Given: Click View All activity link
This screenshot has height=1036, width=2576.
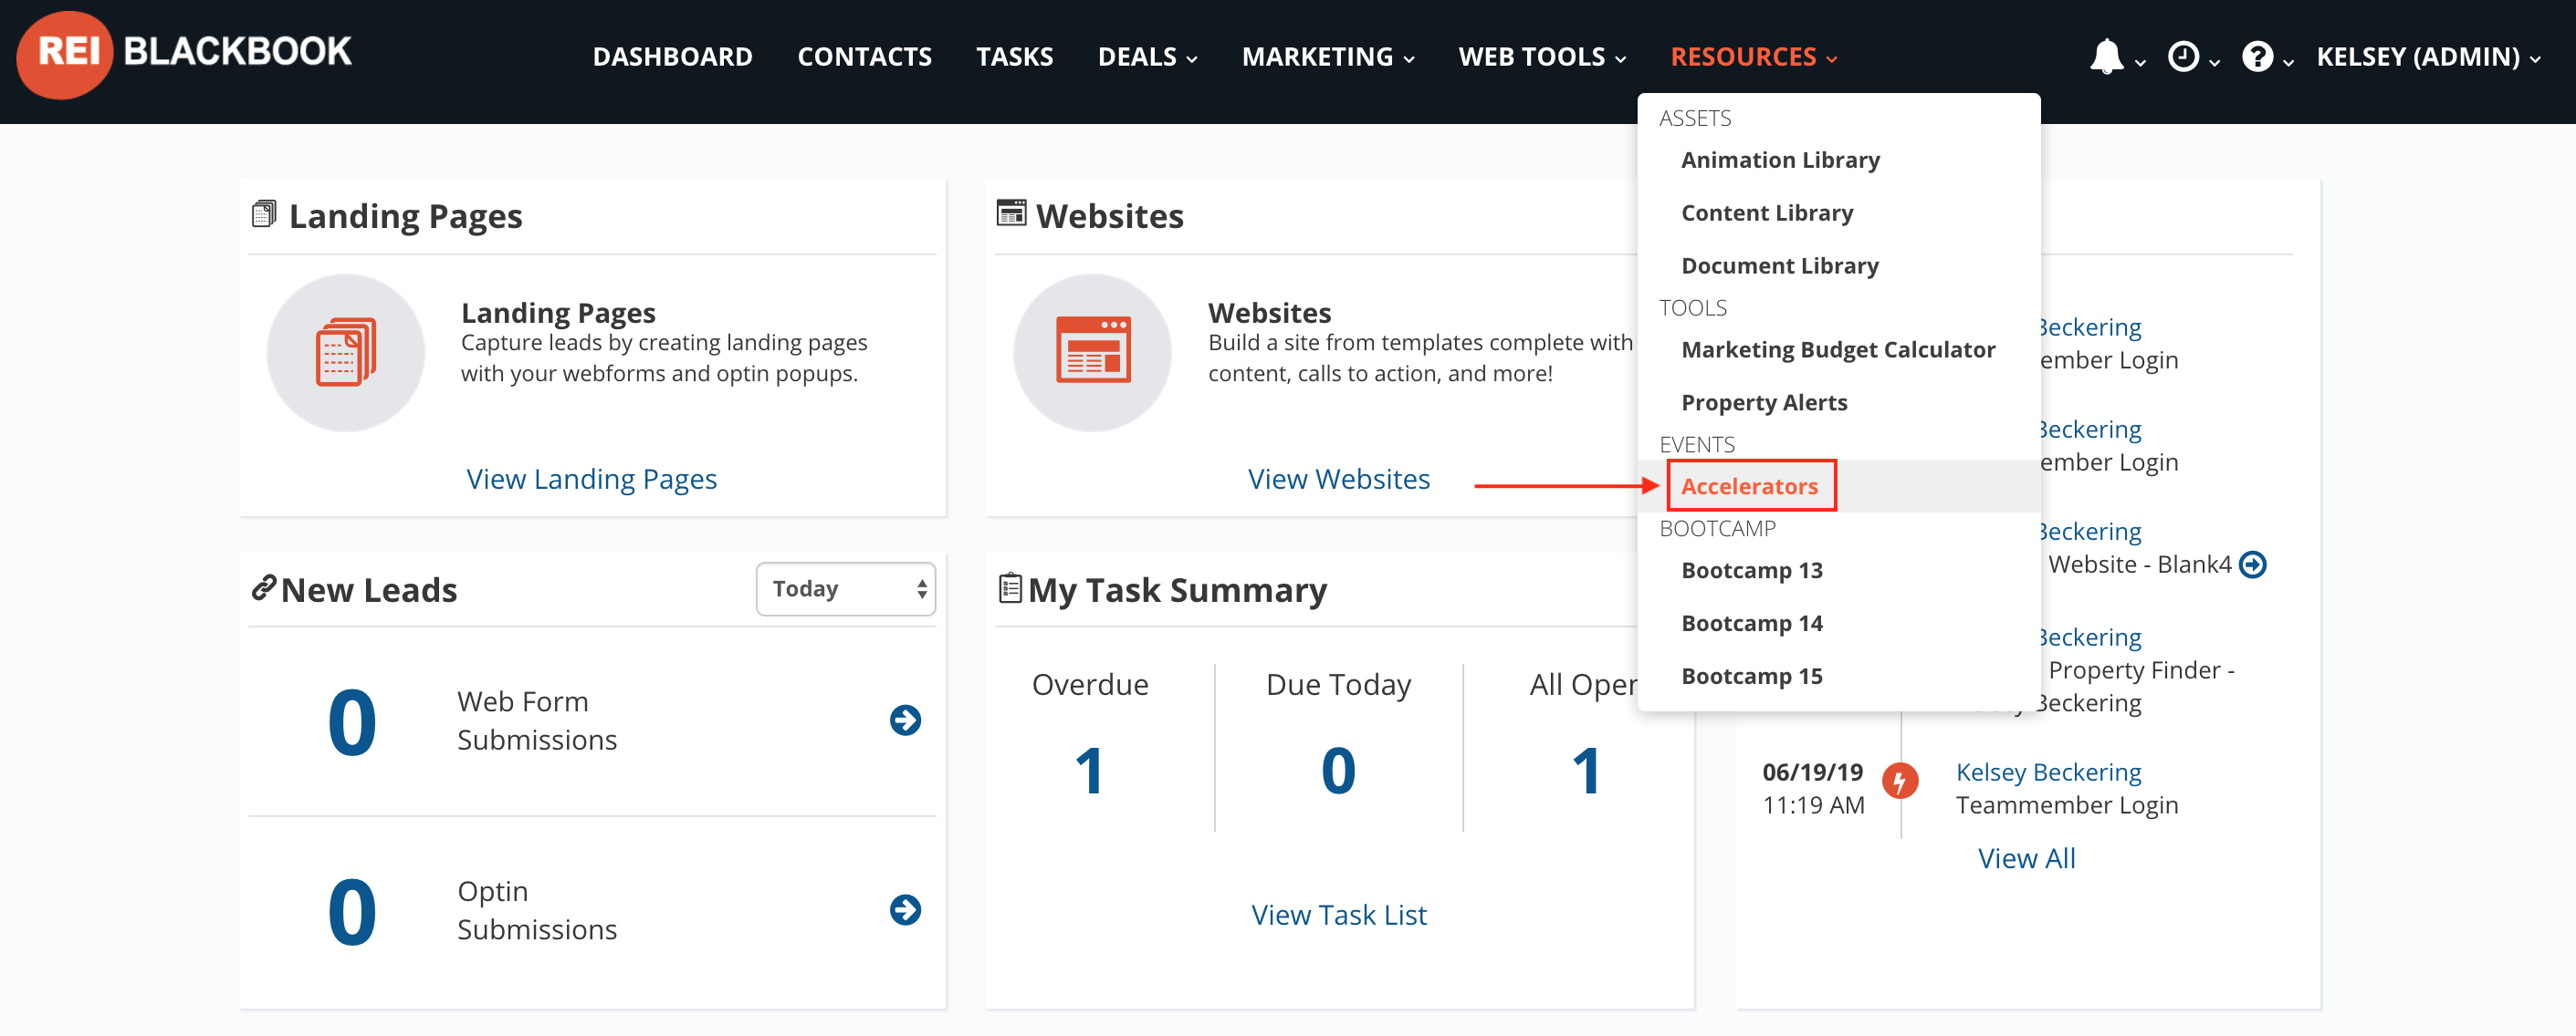Looking at the screenshot, I should point(2026,858).
